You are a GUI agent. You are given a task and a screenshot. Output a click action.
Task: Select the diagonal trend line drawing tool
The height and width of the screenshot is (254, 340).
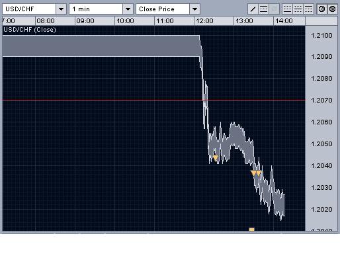click(x=253, y=9)
